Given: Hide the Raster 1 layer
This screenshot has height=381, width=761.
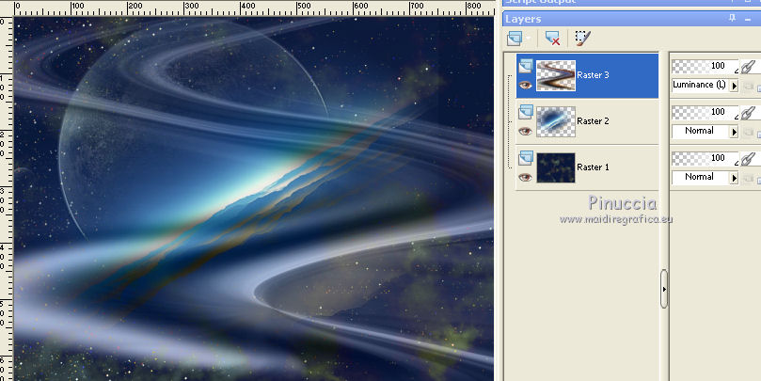Looking at the screenshot, I should tap(525, 177).
